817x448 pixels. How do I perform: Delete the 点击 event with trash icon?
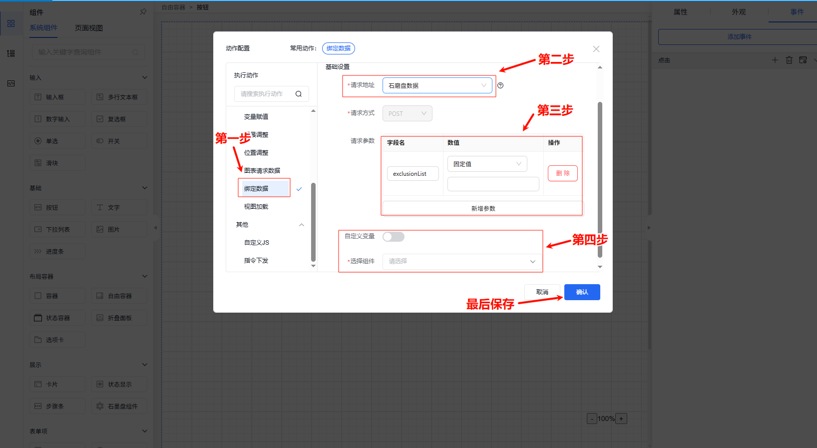(x=789, y=60)
